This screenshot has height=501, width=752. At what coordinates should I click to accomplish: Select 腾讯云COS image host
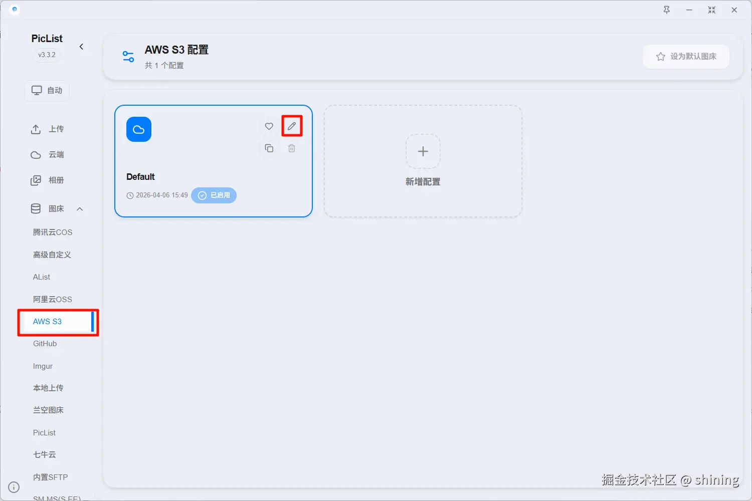(53, 232)
